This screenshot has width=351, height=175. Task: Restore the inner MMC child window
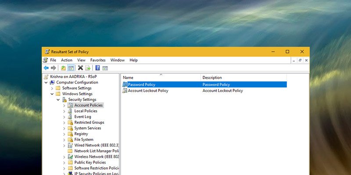click(x=300, y=60)
